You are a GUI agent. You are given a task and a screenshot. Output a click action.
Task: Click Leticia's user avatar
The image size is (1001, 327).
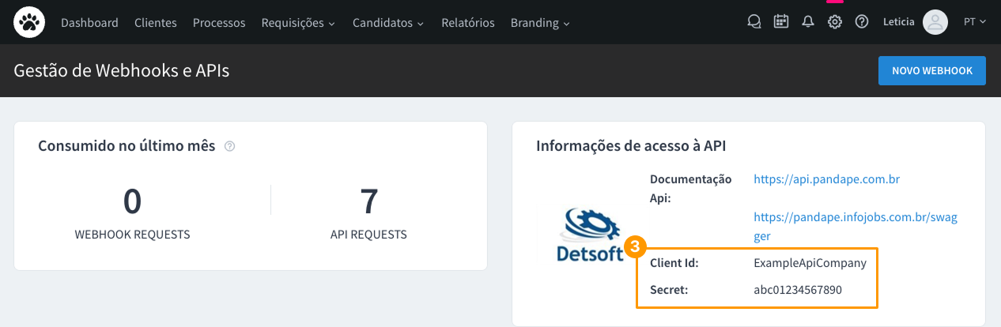coord(935,22)
